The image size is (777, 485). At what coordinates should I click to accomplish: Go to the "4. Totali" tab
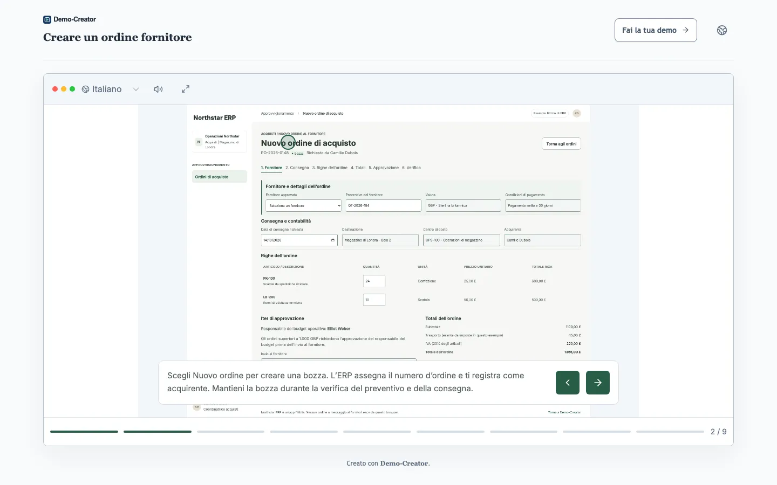358,168
